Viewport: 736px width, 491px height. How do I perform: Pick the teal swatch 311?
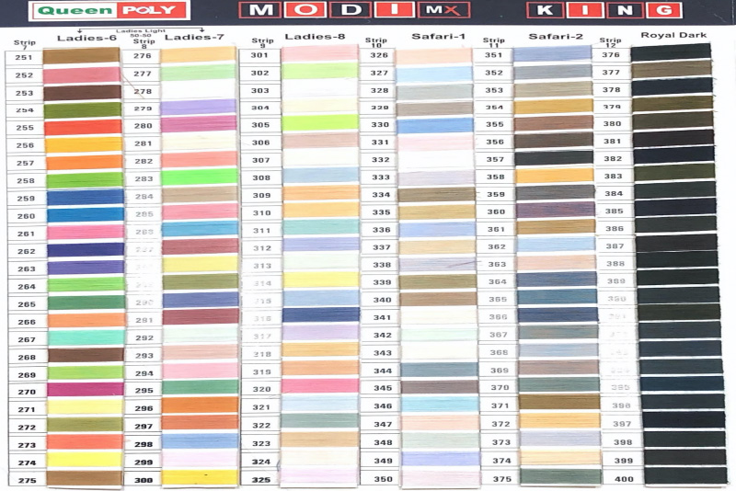tap(321, 229)
